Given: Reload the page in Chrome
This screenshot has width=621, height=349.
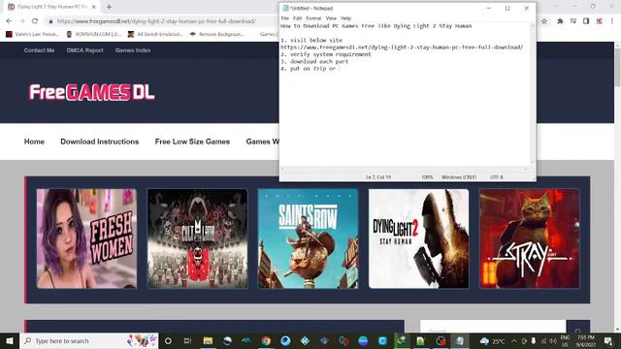Looking at the screenshot, I should click(35, 21).
